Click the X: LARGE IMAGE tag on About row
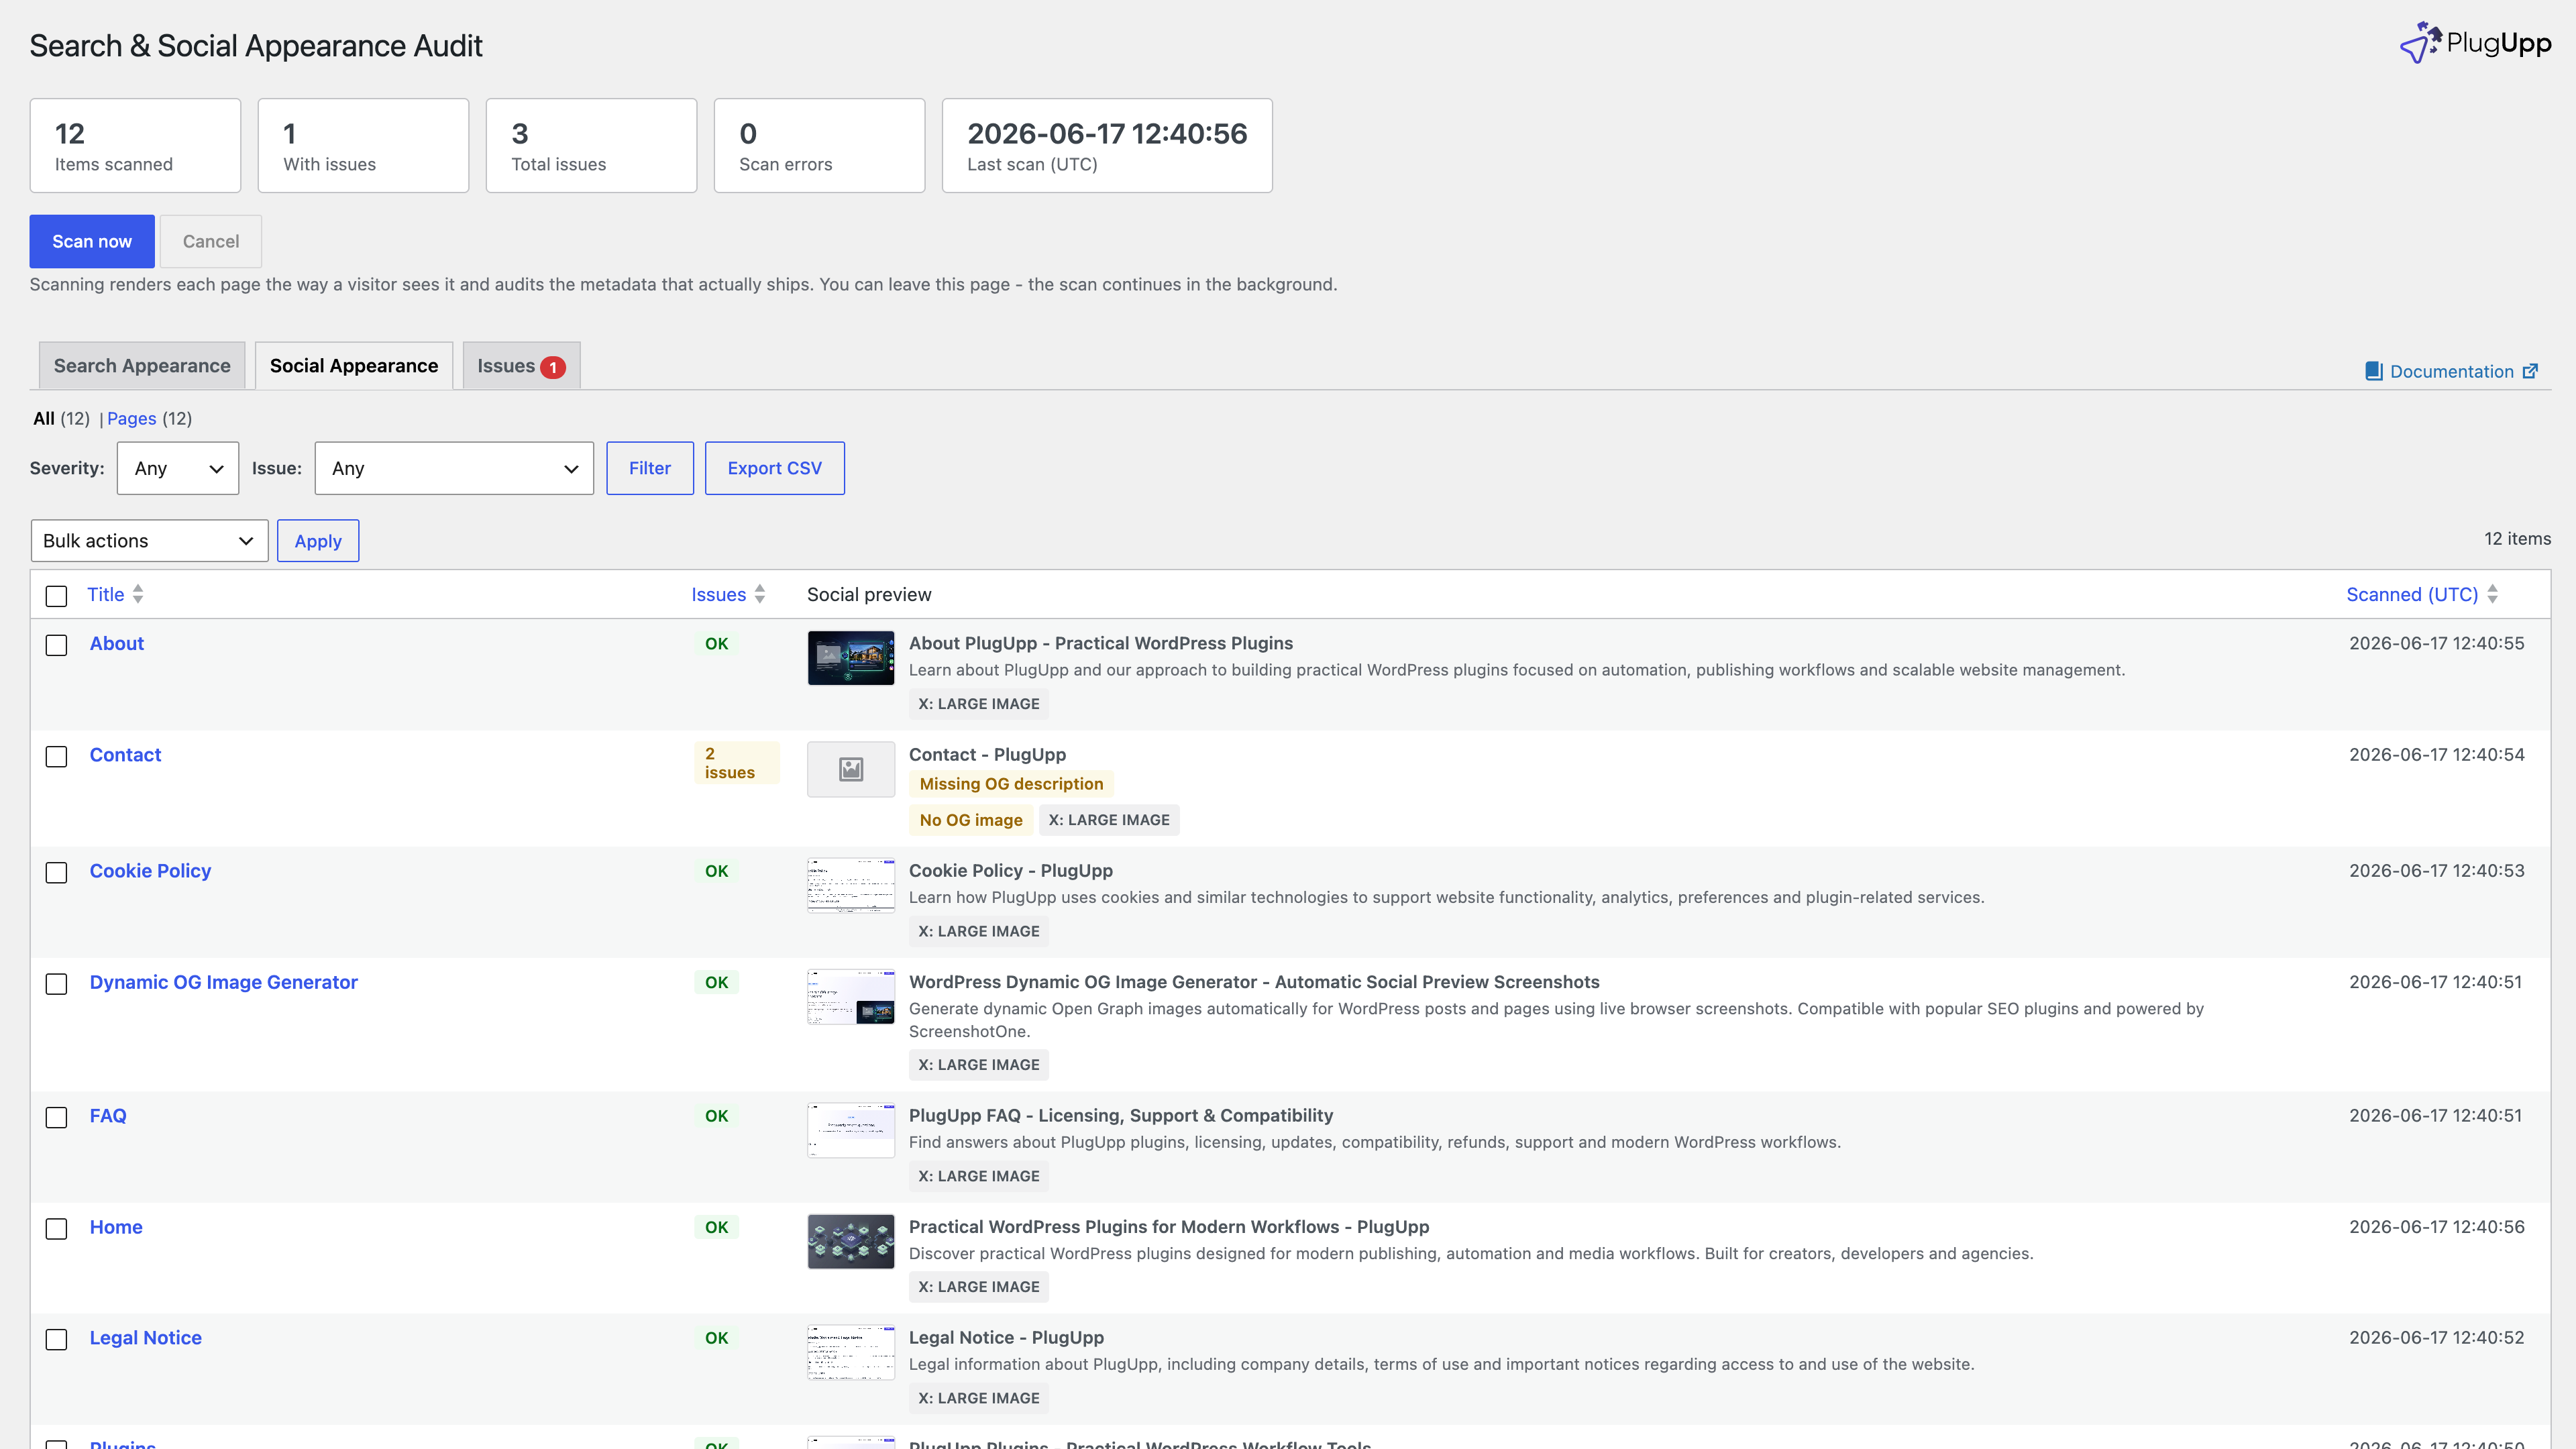This screenshot has height=1449, width=2576. [x=979, y=704]
